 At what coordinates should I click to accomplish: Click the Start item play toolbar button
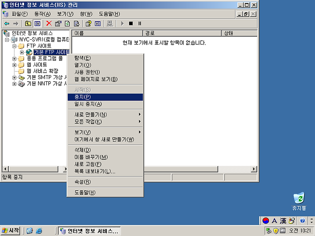click(x=122, y=24)
